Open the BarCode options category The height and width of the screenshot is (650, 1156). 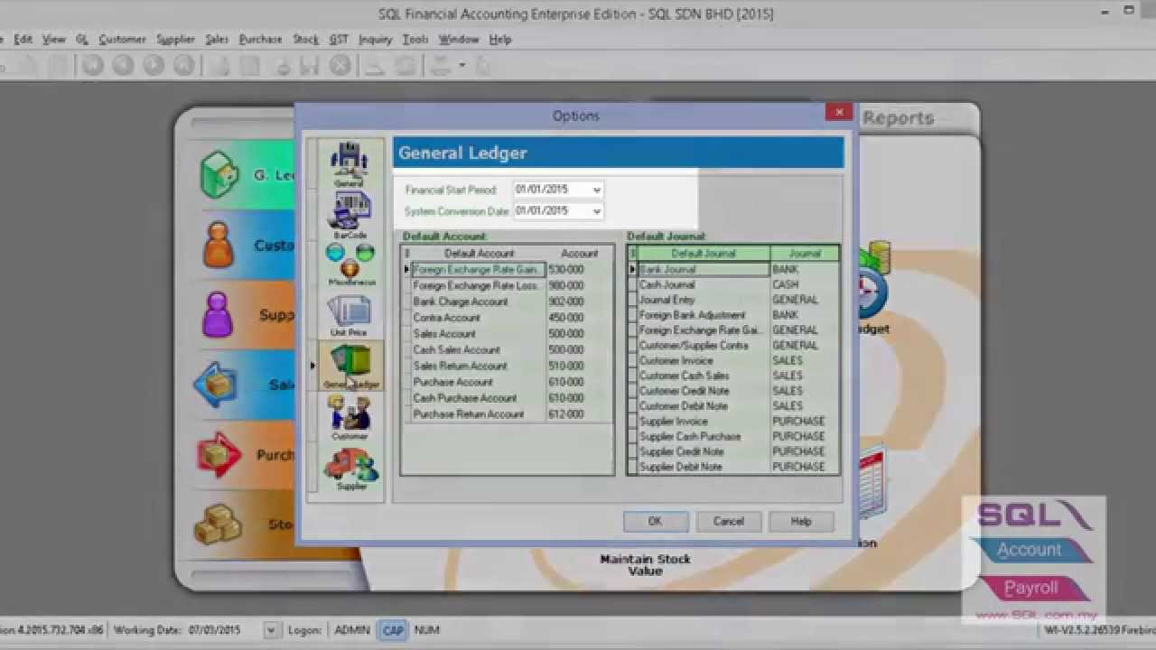[x=350, y=216]
